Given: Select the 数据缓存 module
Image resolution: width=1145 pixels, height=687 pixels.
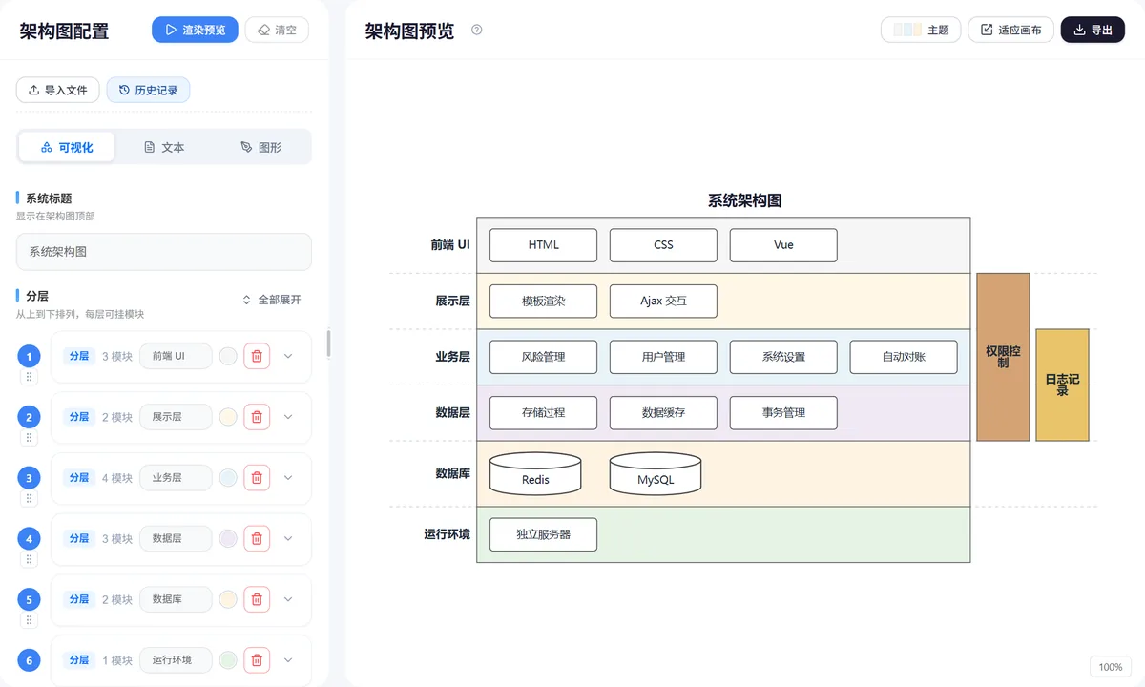Looking at the screenshot, I should click(663, 412).
